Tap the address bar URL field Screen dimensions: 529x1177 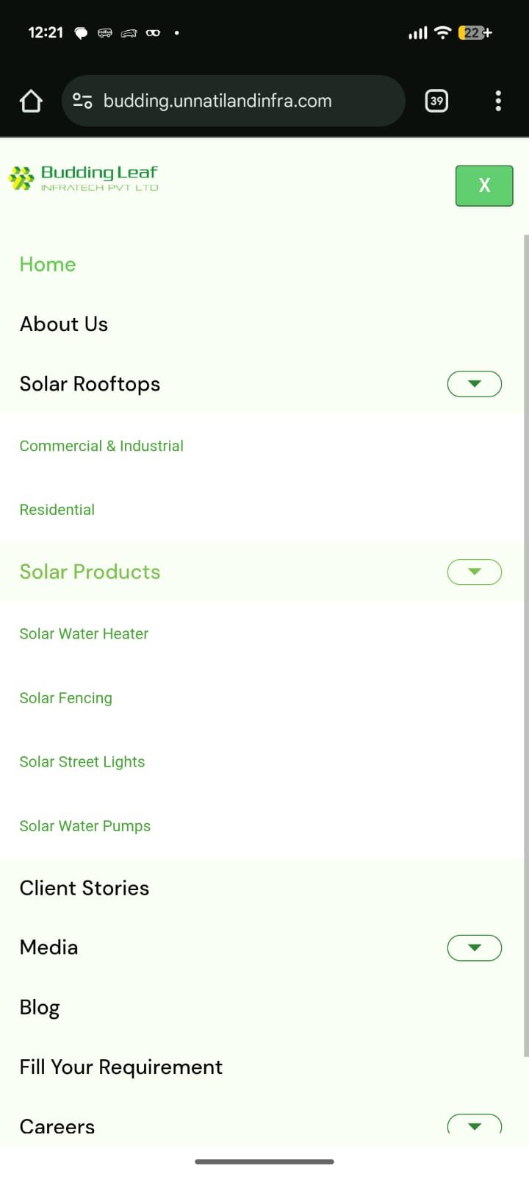(235, 101)
